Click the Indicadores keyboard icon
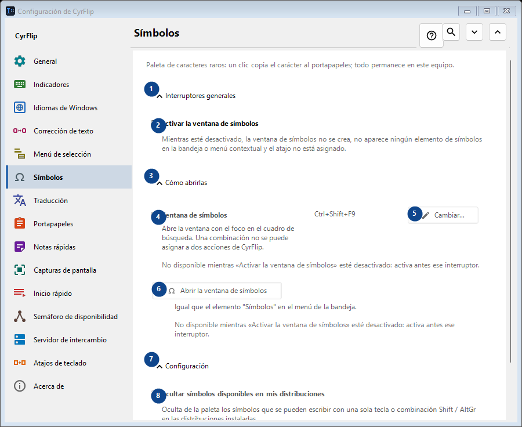This screenshot has width=522, height=427. (x=20, y=84)
